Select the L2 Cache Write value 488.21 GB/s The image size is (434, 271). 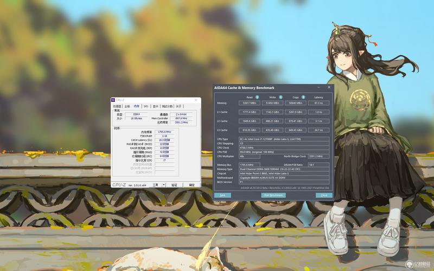tap(273, 121)
